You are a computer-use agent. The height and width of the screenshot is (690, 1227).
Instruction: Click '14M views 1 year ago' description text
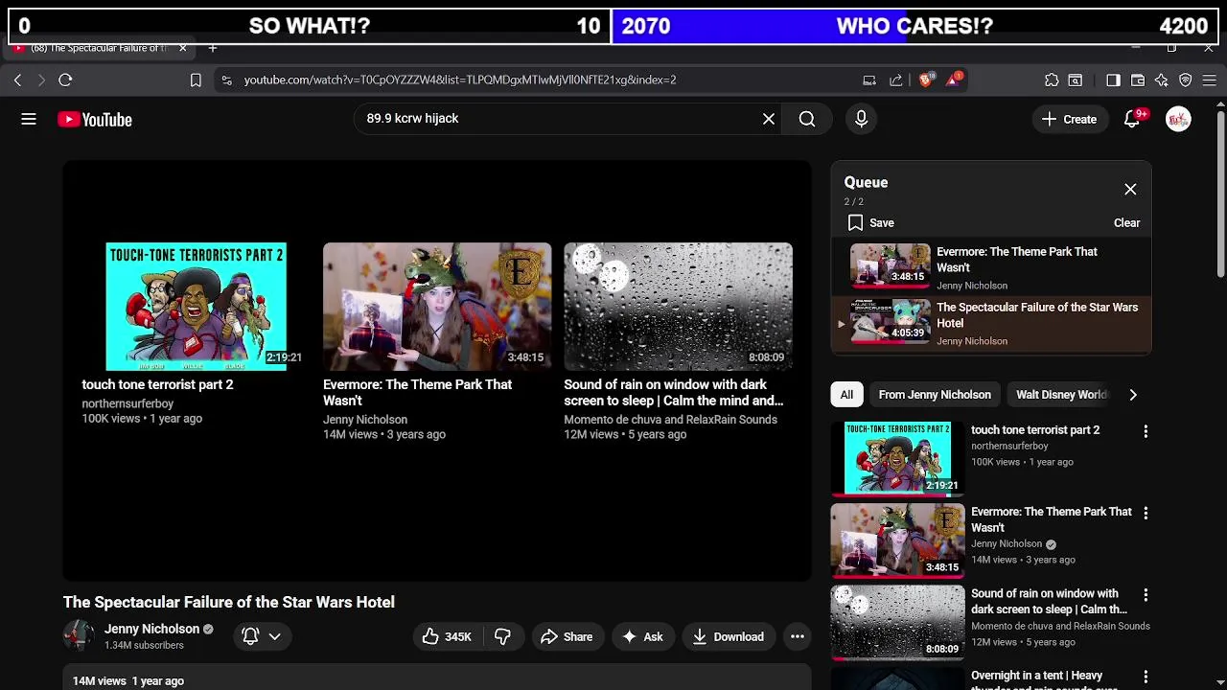128,681
